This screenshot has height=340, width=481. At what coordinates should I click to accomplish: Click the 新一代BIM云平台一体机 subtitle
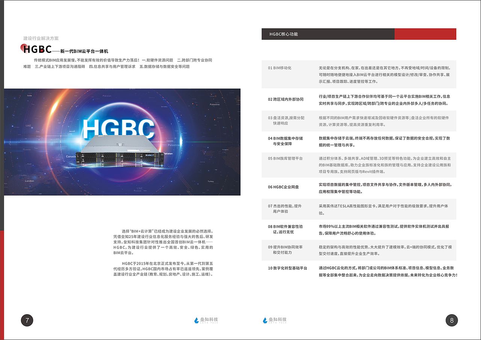(84, 51)
